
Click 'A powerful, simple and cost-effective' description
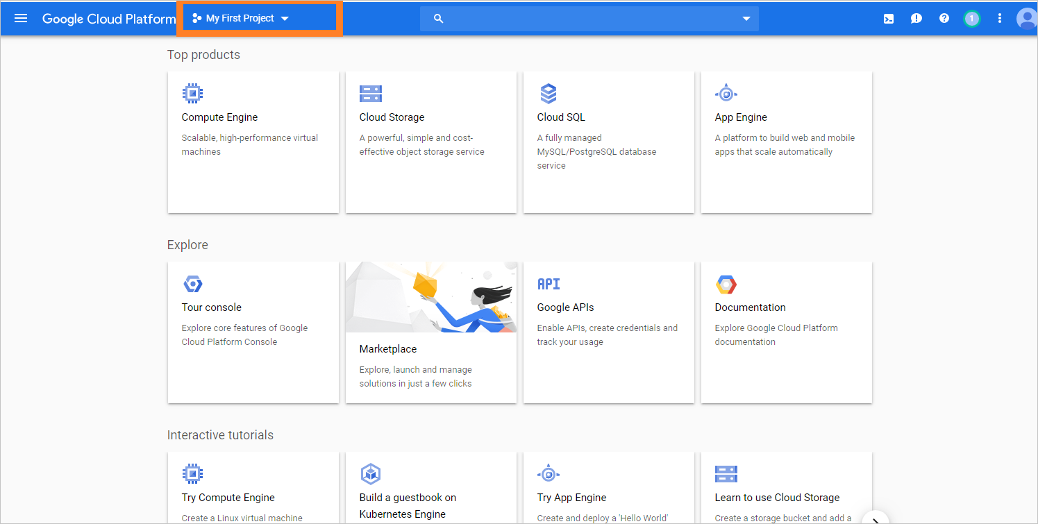click(x=422, y=145)
